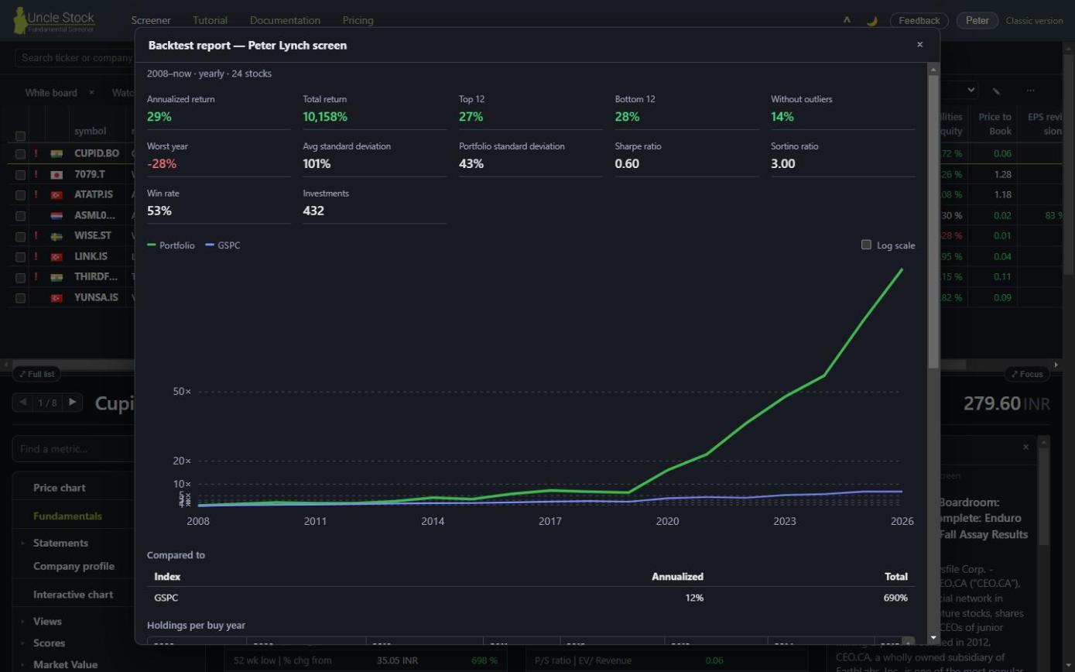Screen dimensions: 1075x672
Task: Click the Japan flag for 7079.T
Action: [x=56, y=174]
